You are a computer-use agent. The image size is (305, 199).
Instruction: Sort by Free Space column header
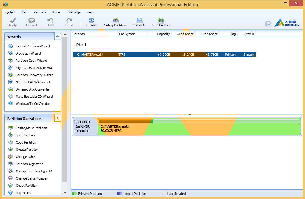207,34
